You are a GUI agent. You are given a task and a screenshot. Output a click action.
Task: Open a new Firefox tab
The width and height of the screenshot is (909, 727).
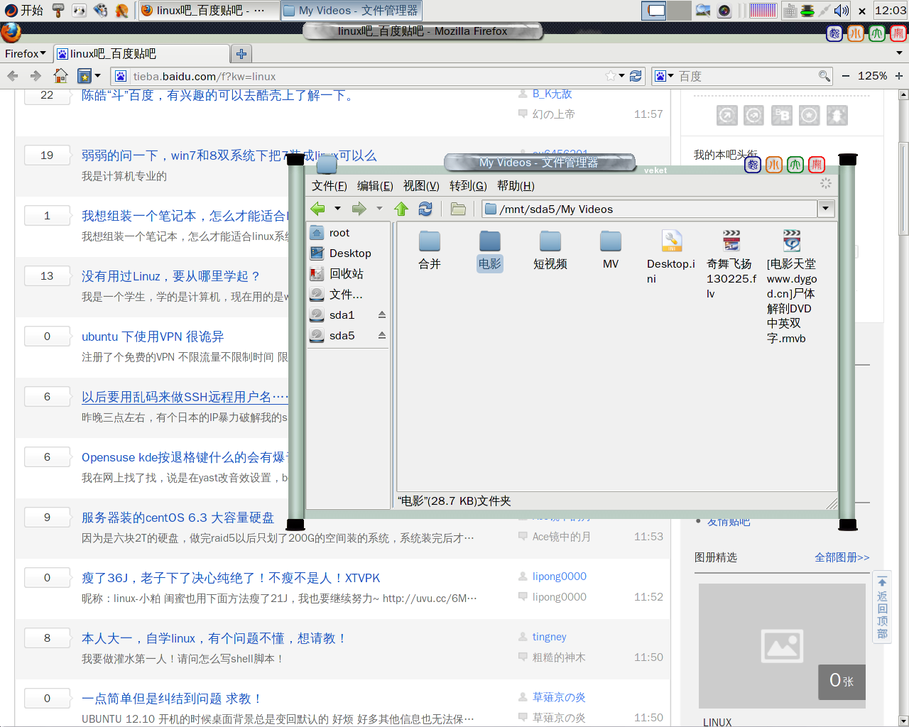coord(241,54)
